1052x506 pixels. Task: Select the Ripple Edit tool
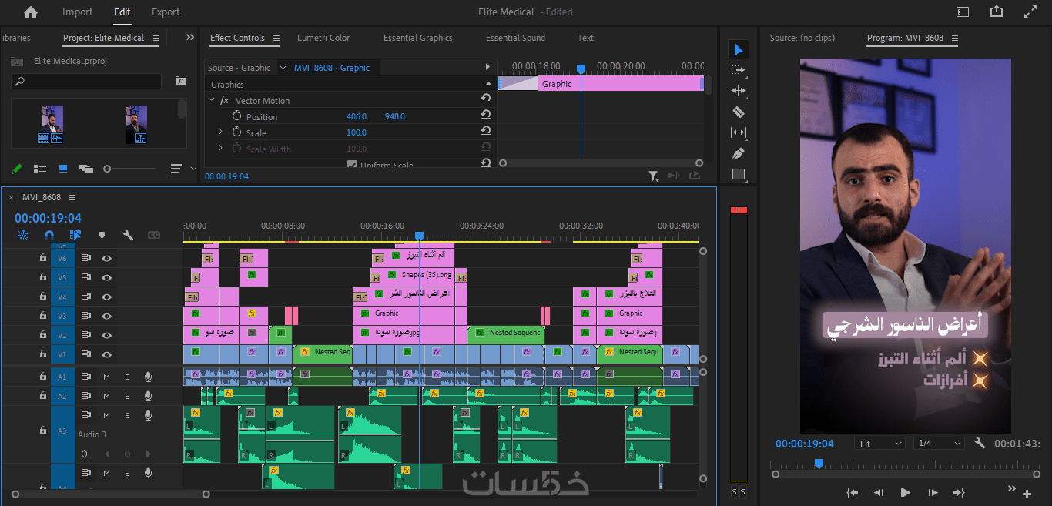(x=738, y=91)
